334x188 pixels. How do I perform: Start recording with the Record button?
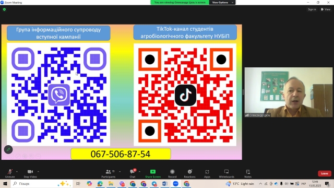[172, 173]
